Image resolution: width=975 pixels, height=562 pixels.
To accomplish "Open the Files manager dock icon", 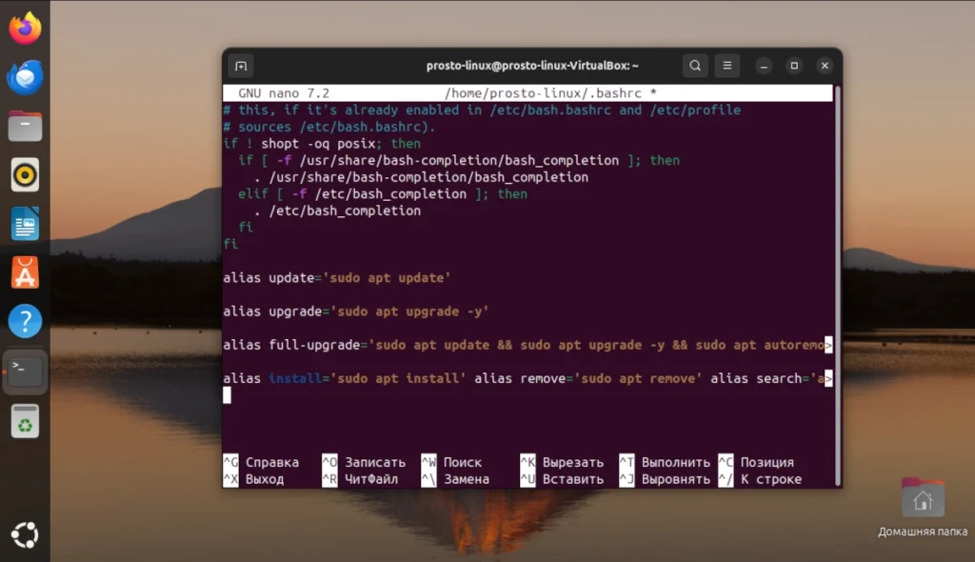I will (x=25, y=127).
